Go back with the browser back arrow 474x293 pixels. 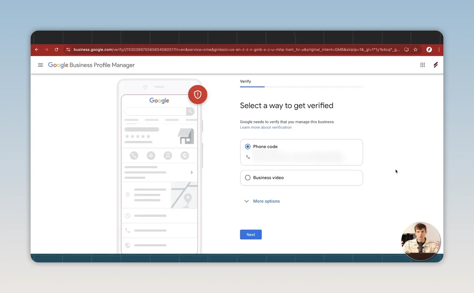click(x=37, y=50)
